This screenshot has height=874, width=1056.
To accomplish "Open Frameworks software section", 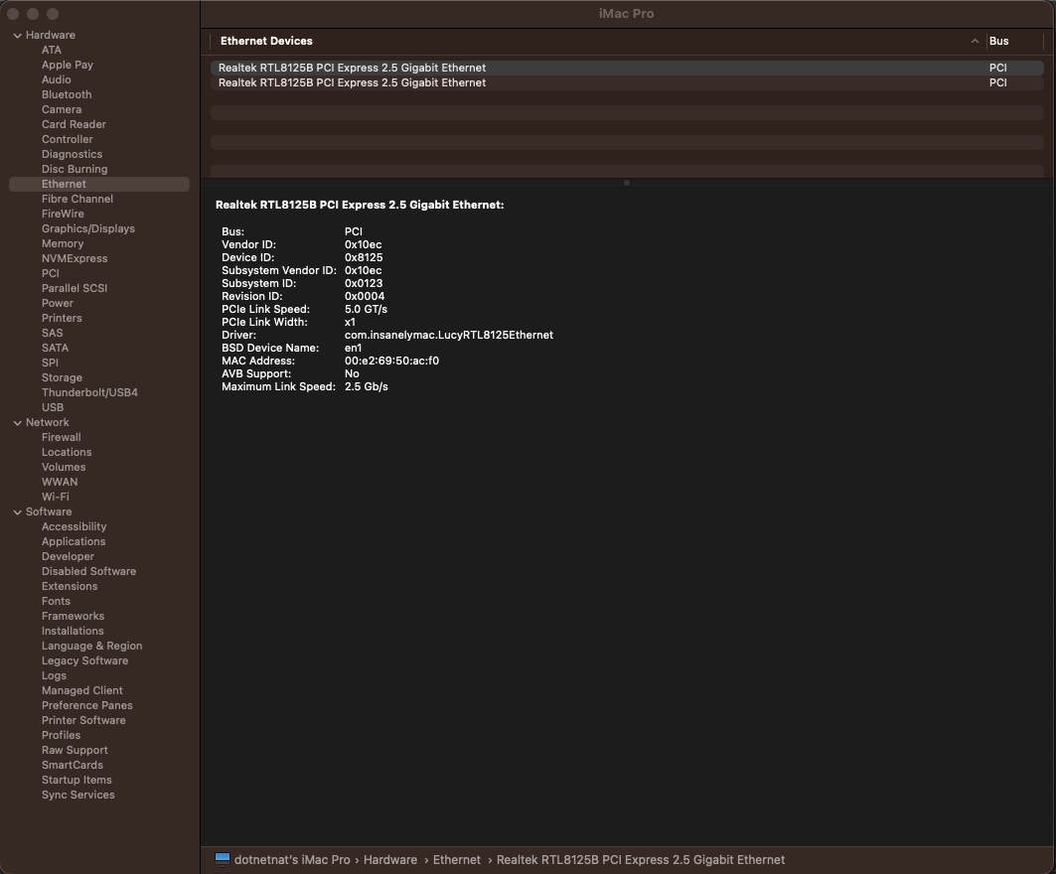I will tap(73, 616).
